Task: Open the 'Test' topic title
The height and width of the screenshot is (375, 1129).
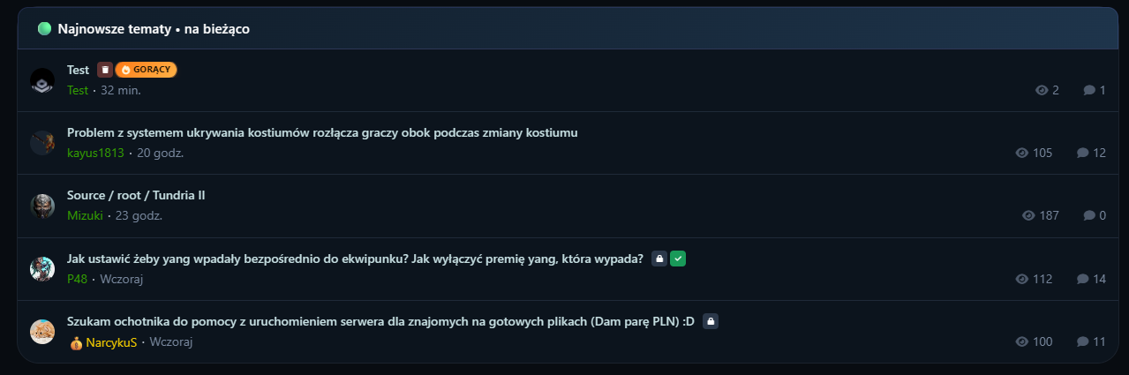Action: pos(78,70)
